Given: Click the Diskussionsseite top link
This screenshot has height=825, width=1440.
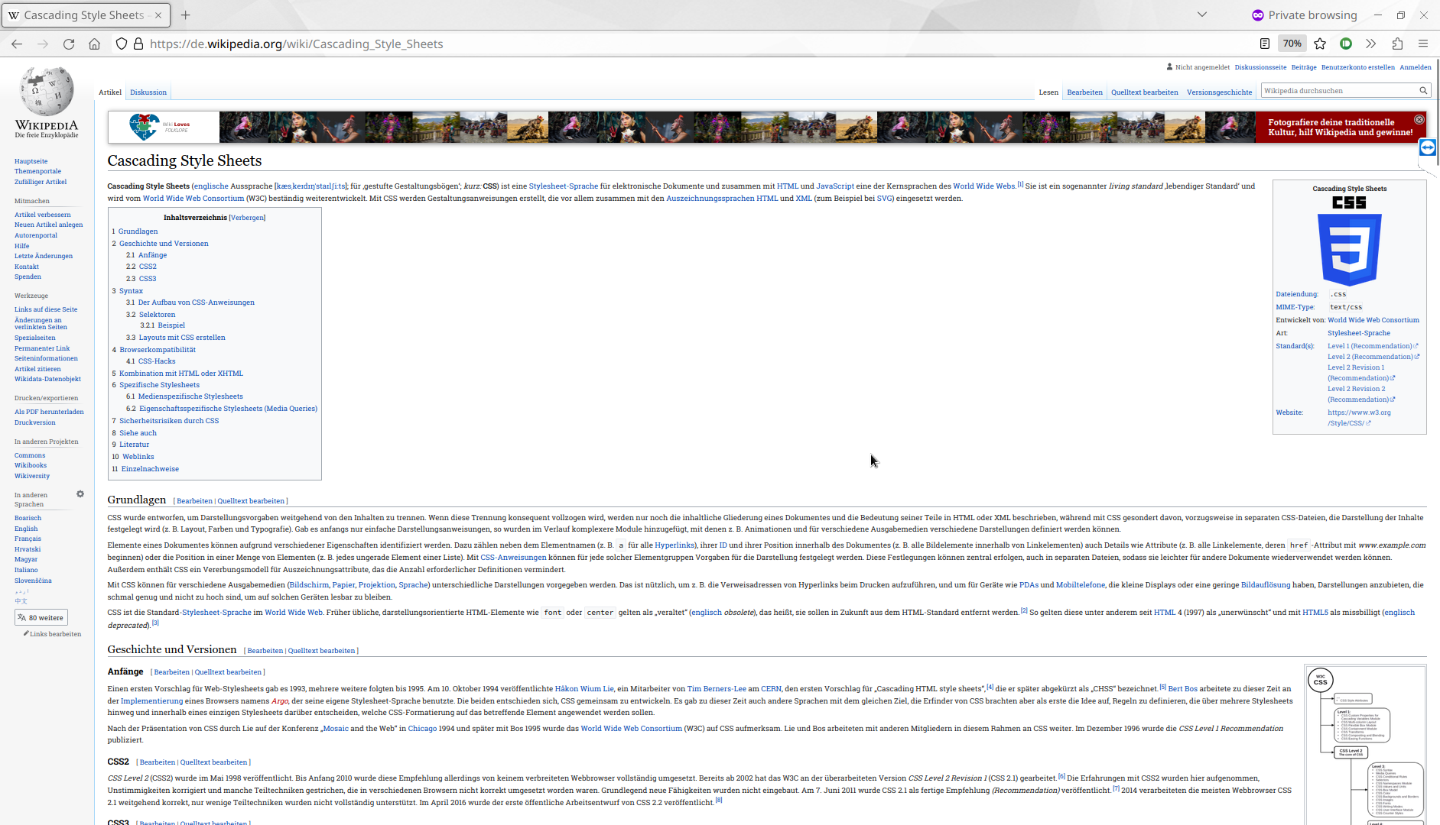Looking at the screenshot, I should (1260, 67).
